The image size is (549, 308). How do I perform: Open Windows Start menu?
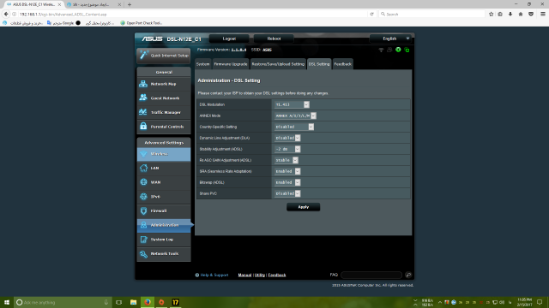[7, 302]
